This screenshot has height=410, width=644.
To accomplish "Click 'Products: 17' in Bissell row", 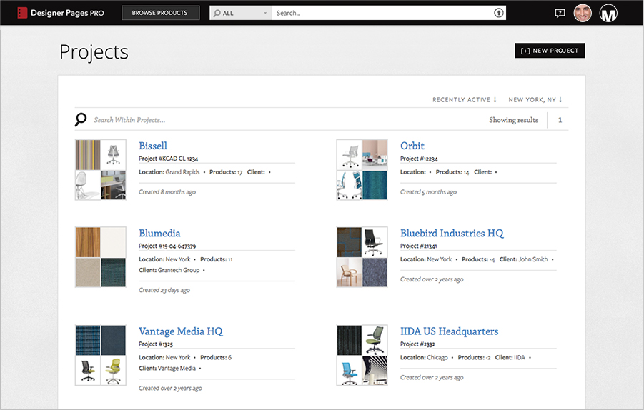I will coord(226,172).
